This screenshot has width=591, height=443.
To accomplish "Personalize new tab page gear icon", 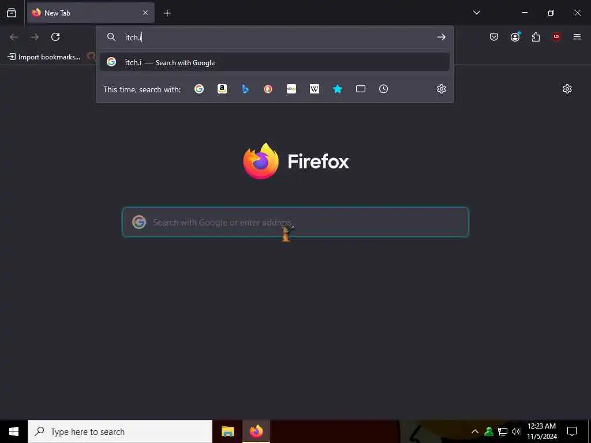I will click(x=567, y=89).
